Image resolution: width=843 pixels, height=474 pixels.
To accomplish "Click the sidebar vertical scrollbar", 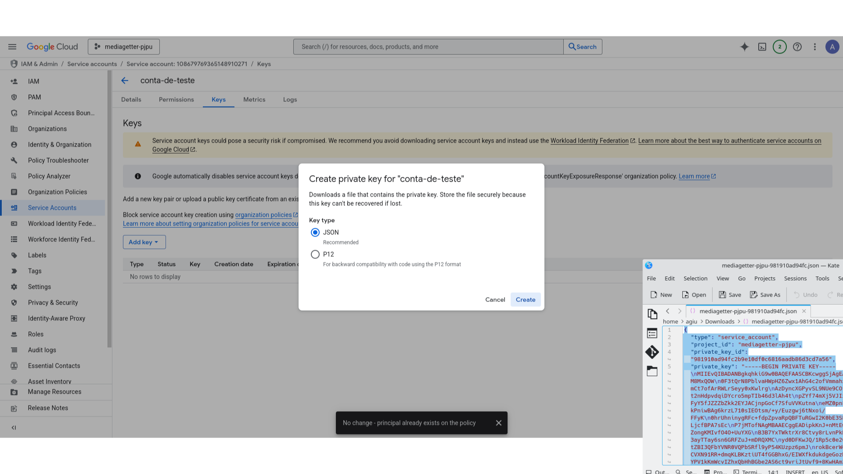I will 109,209.
